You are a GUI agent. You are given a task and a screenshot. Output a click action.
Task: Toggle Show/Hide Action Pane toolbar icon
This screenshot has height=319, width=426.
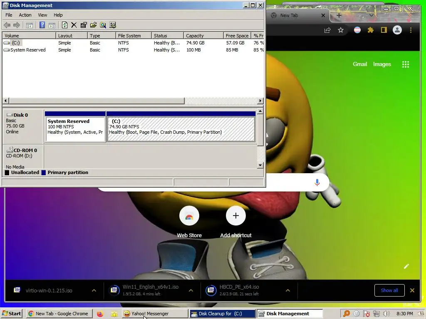coord(52,25)
